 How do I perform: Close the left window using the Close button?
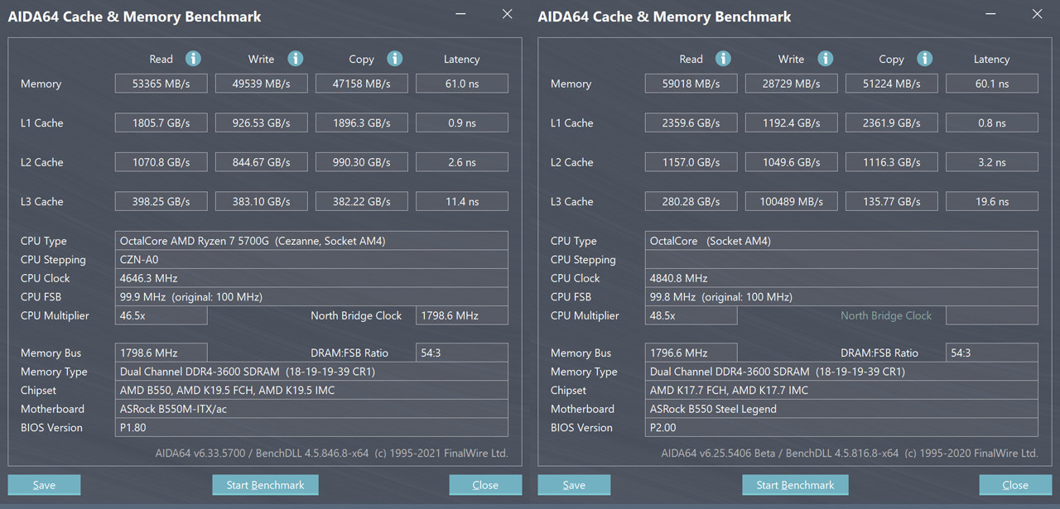(x=485, y=485)
